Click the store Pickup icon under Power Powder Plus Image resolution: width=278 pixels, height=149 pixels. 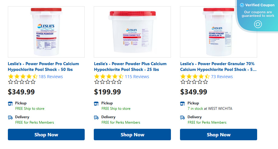point(96,103)
